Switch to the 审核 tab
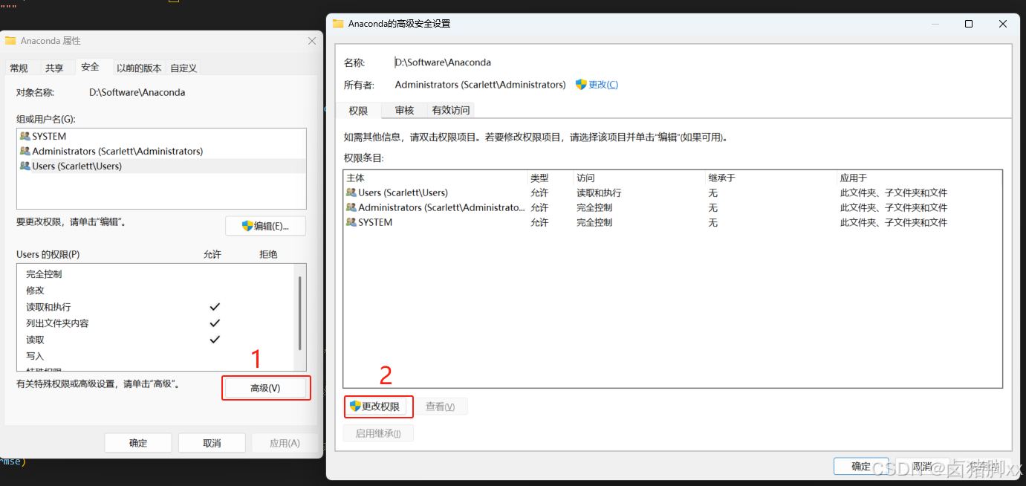1026x486 pixels. pyautogui.click(x=403, y=110)
